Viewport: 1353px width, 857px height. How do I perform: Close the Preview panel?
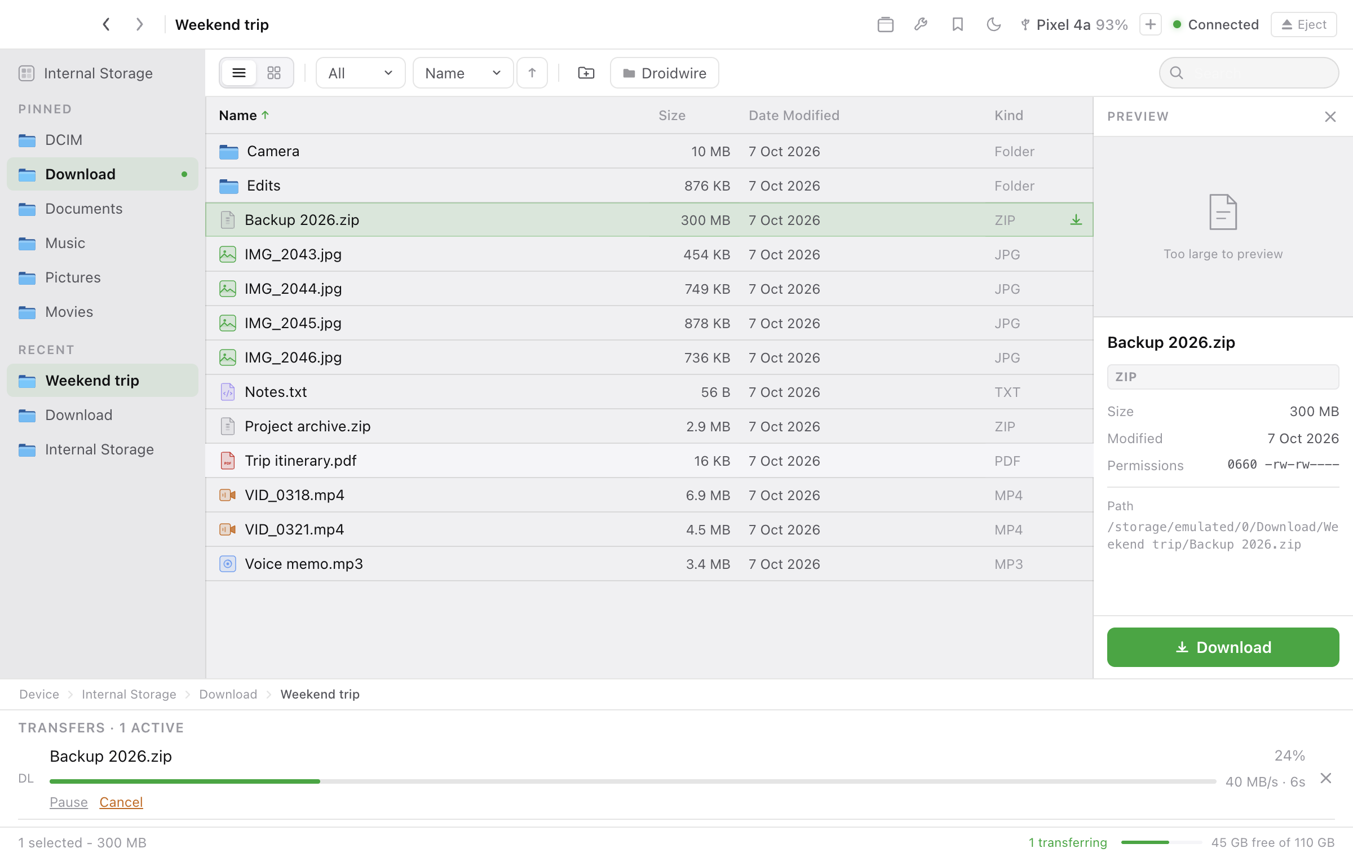(1330, 117)
